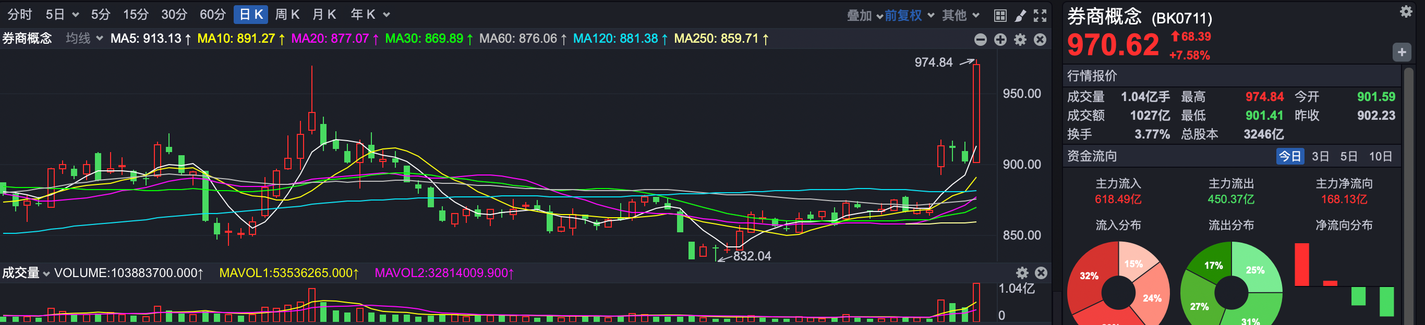Click the MA20: 877.07 indicator value
This screenshot has height=325, width=1425.
pos(335,39)
